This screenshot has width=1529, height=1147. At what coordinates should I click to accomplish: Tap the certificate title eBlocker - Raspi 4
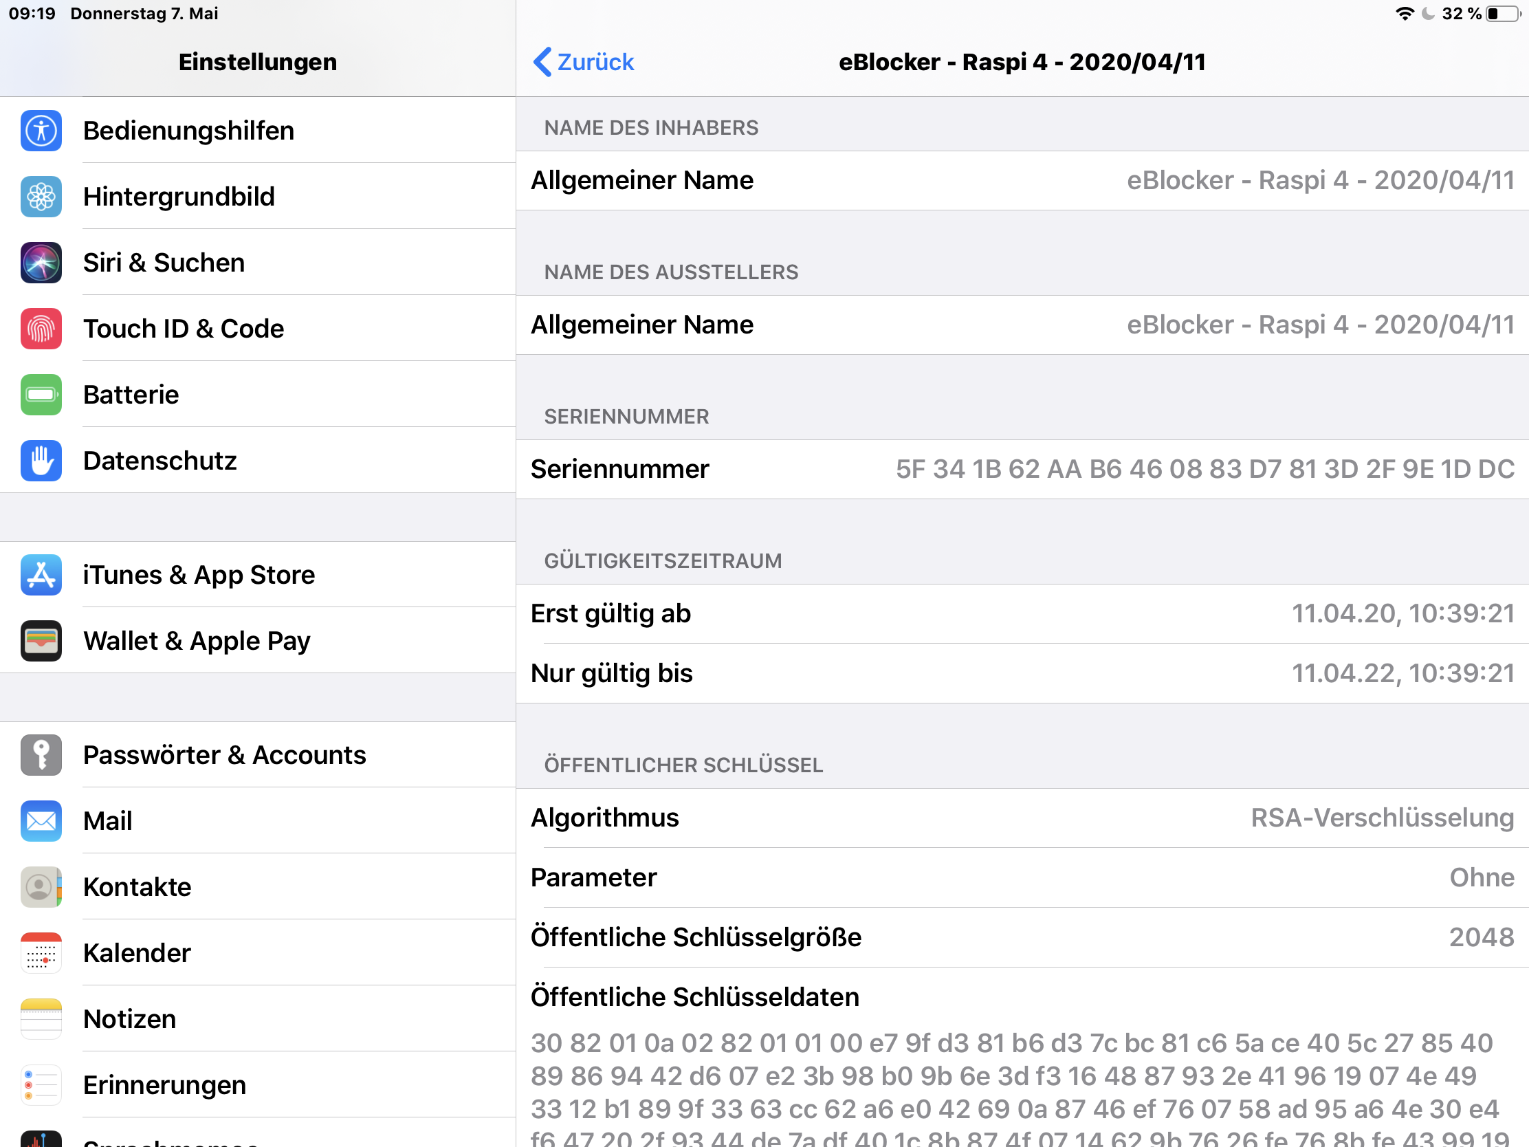[x=1022, y=62]
